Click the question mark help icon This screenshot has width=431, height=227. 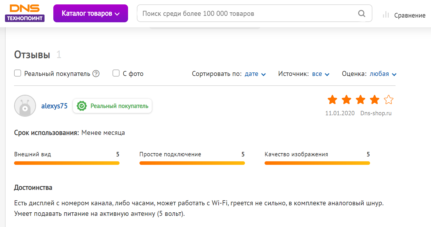tap(96, 74)
